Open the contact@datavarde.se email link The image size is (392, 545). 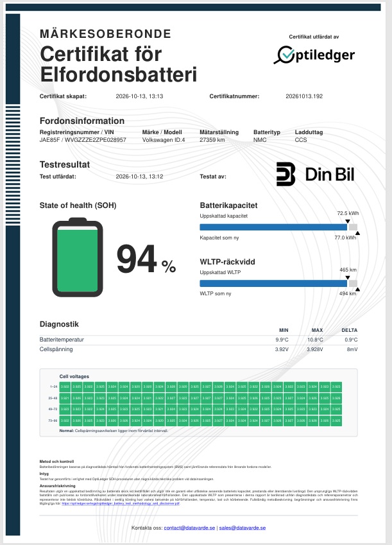pos(189,528)
